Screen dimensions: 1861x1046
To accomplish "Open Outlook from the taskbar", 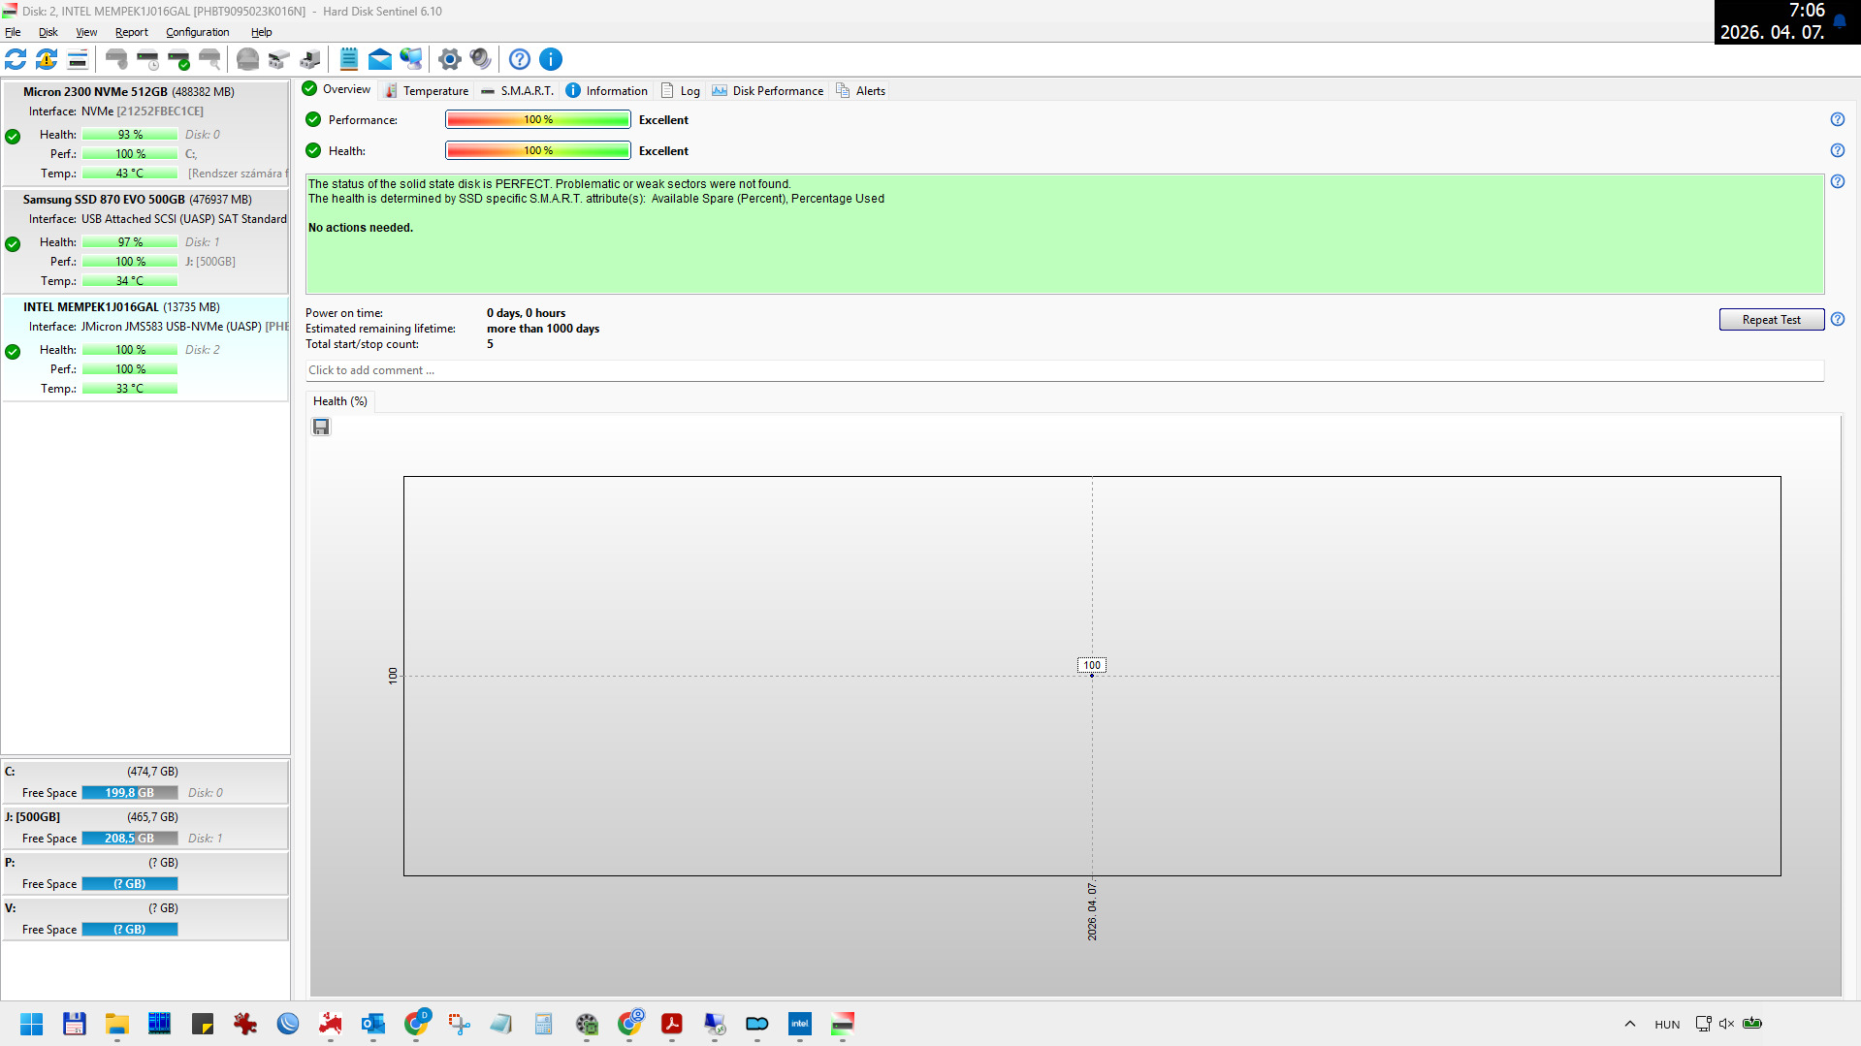I will point(373,1024).
